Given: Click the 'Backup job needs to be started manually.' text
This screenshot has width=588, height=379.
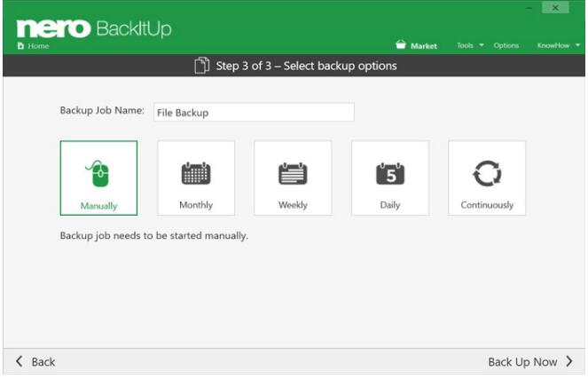Looking at the screenshot, I should tap(153, 236).
